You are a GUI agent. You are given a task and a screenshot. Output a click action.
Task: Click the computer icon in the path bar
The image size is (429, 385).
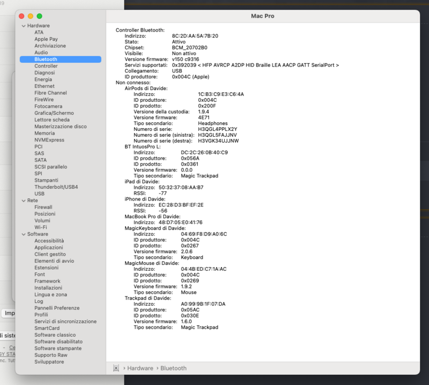[116, 368]
